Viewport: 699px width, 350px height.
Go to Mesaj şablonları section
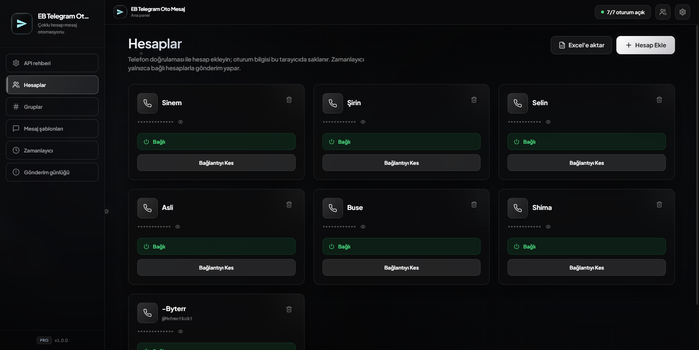click(x=52, y=128)
